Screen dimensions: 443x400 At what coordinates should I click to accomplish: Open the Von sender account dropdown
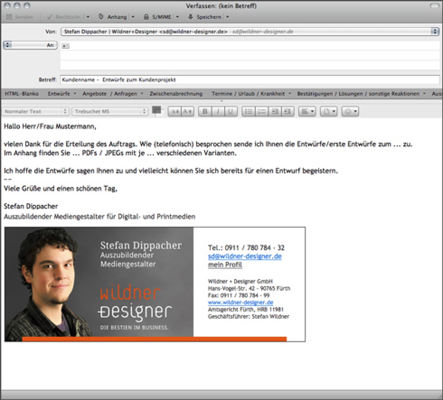(435, 31)
